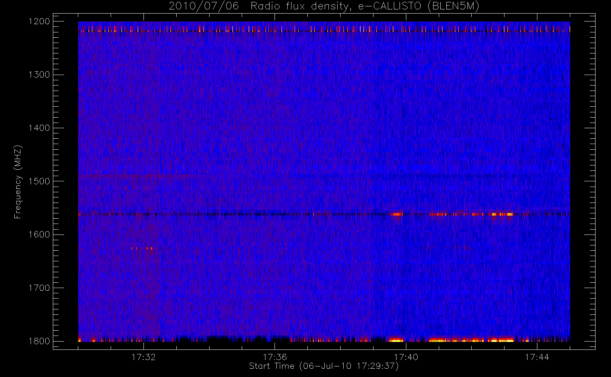
Task: Click the 1200 frequency tick label
Action: (x=39, y=21)
